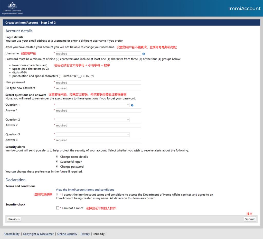Click the 'Terms and conditions' label
The width and height of the screenshot is (263, 239).
coord(20,186)
